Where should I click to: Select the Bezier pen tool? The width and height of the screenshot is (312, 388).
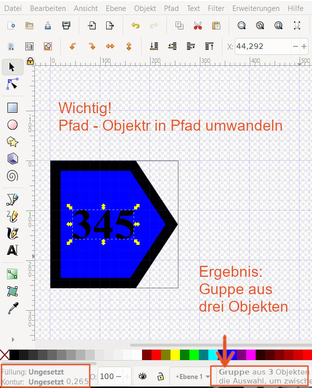click(12, 199)
